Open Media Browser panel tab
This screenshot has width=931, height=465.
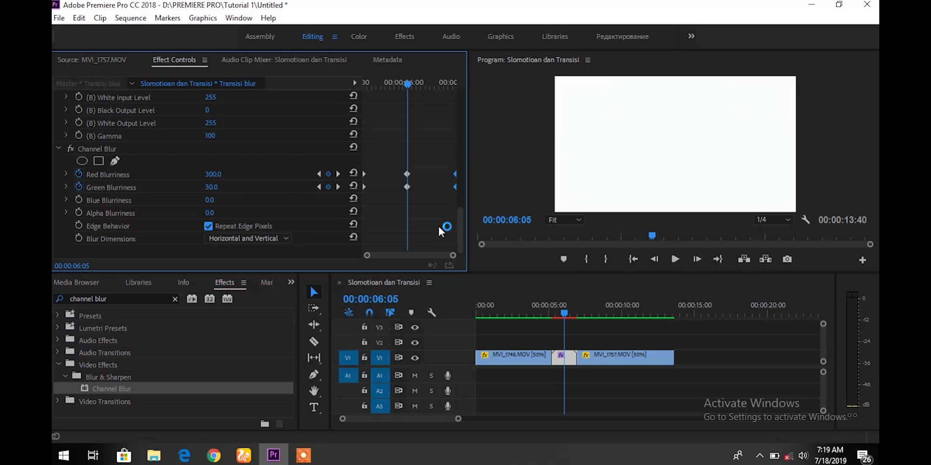pos(76,282)
